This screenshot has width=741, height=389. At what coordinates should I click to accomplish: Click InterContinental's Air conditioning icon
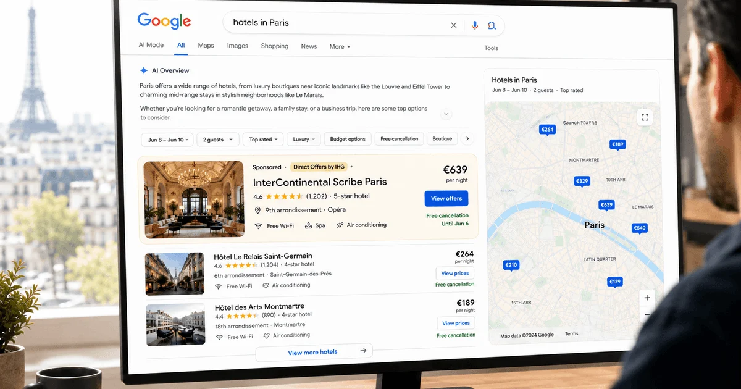[x=340, y=225]
